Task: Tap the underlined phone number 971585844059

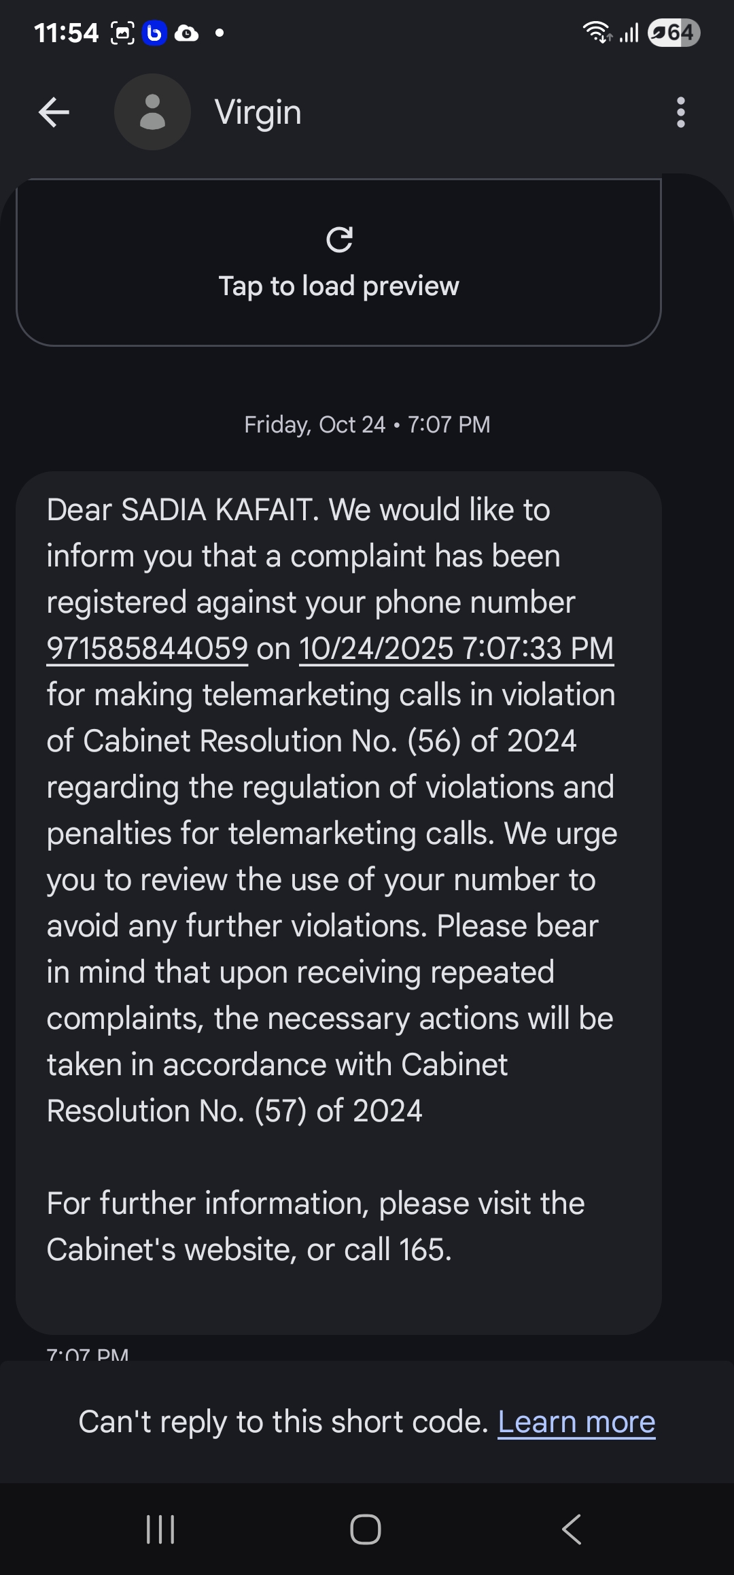Action: [x=147, y=648]
